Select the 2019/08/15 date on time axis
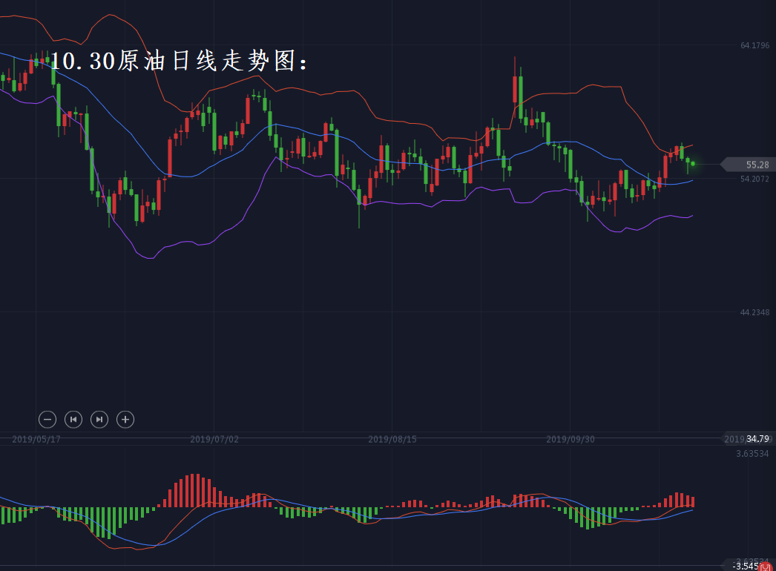Image resolution: width=776 pixels, height=571 pixels. [x=392, y=439]
